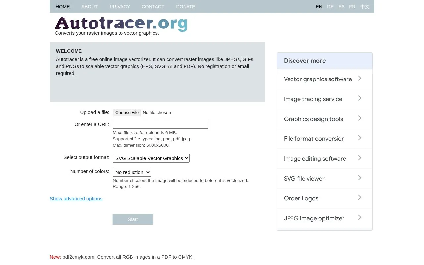Click the Choose File button

tap(127, 113)
